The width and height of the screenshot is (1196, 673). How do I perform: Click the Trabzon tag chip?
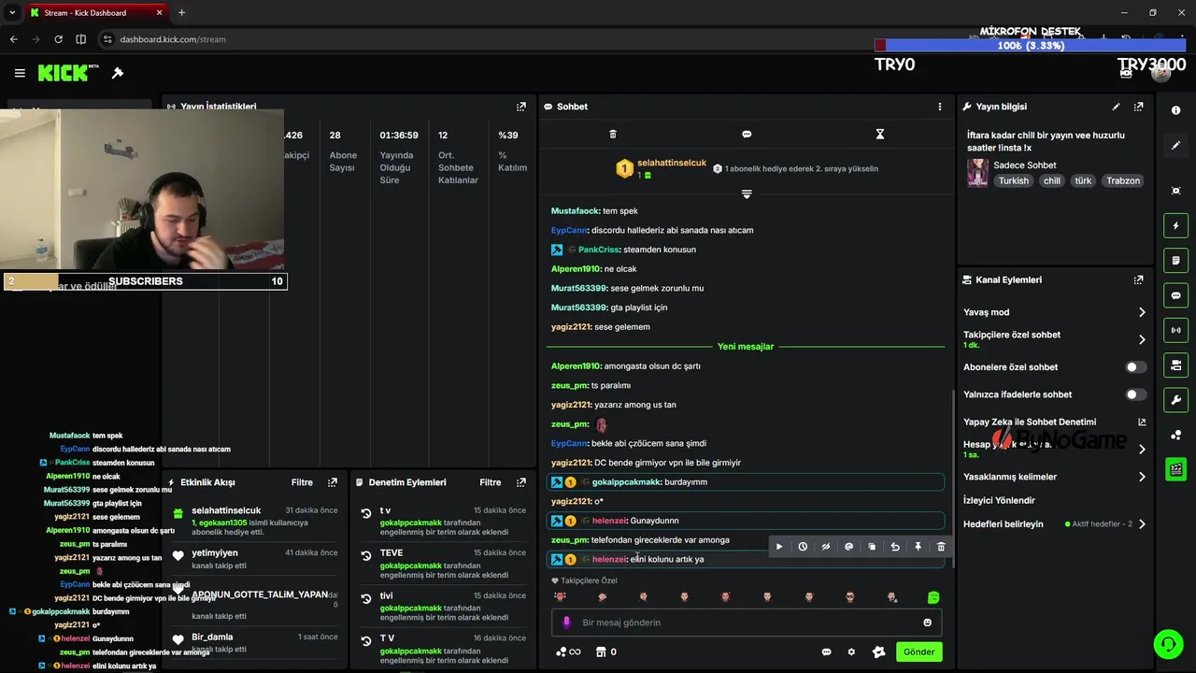pyautogui.click(x=1123, y=180)
